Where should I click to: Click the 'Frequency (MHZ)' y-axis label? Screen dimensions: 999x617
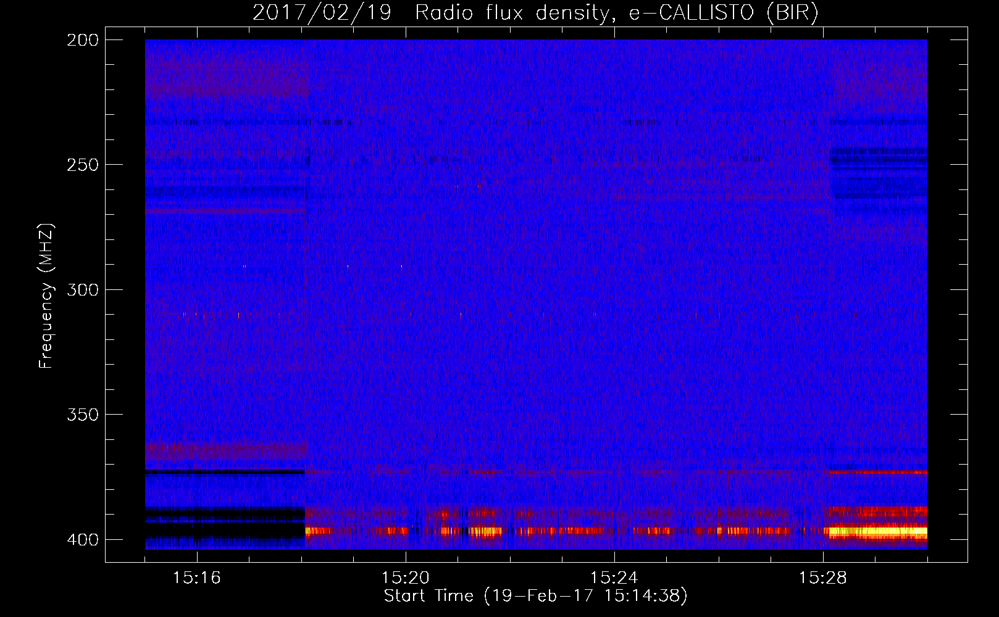click(46, 296)
